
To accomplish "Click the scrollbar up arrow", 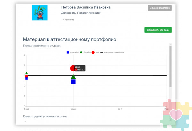I will tap(171, 45).
